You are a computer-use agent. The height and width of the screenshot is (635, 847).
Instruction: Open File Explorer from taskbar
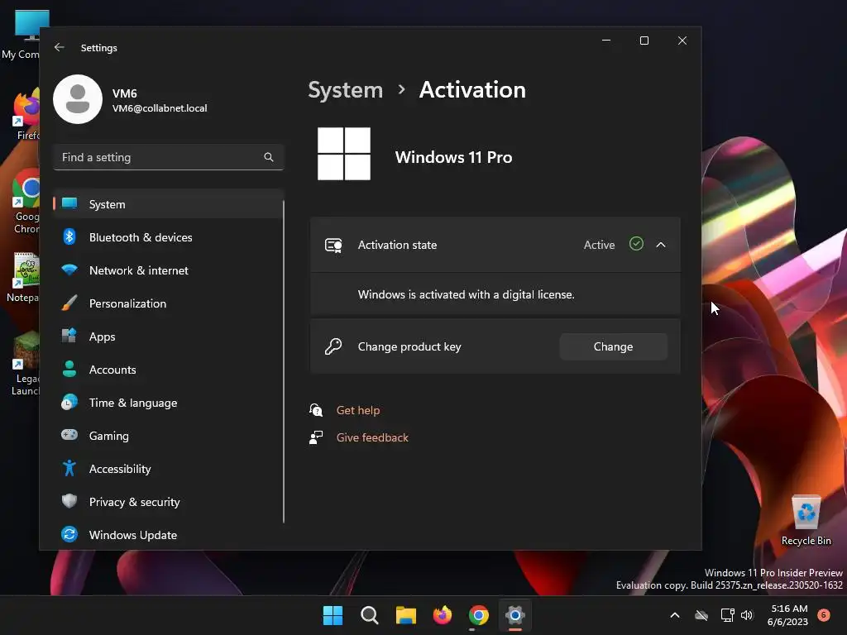405,615
